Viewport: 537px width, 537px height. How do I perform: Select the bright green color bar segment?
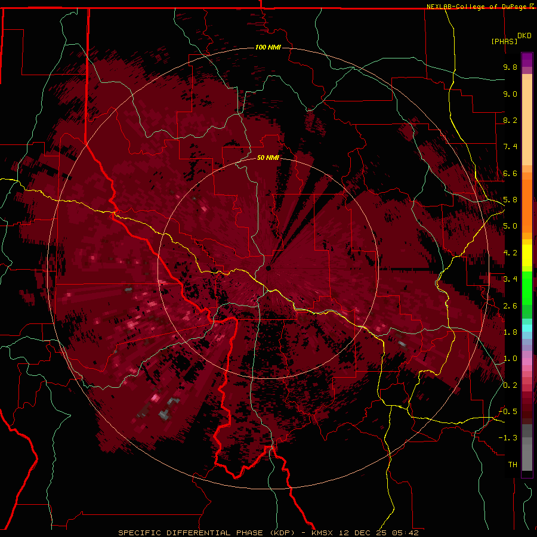pyautogui.click(x=527, y=288)
